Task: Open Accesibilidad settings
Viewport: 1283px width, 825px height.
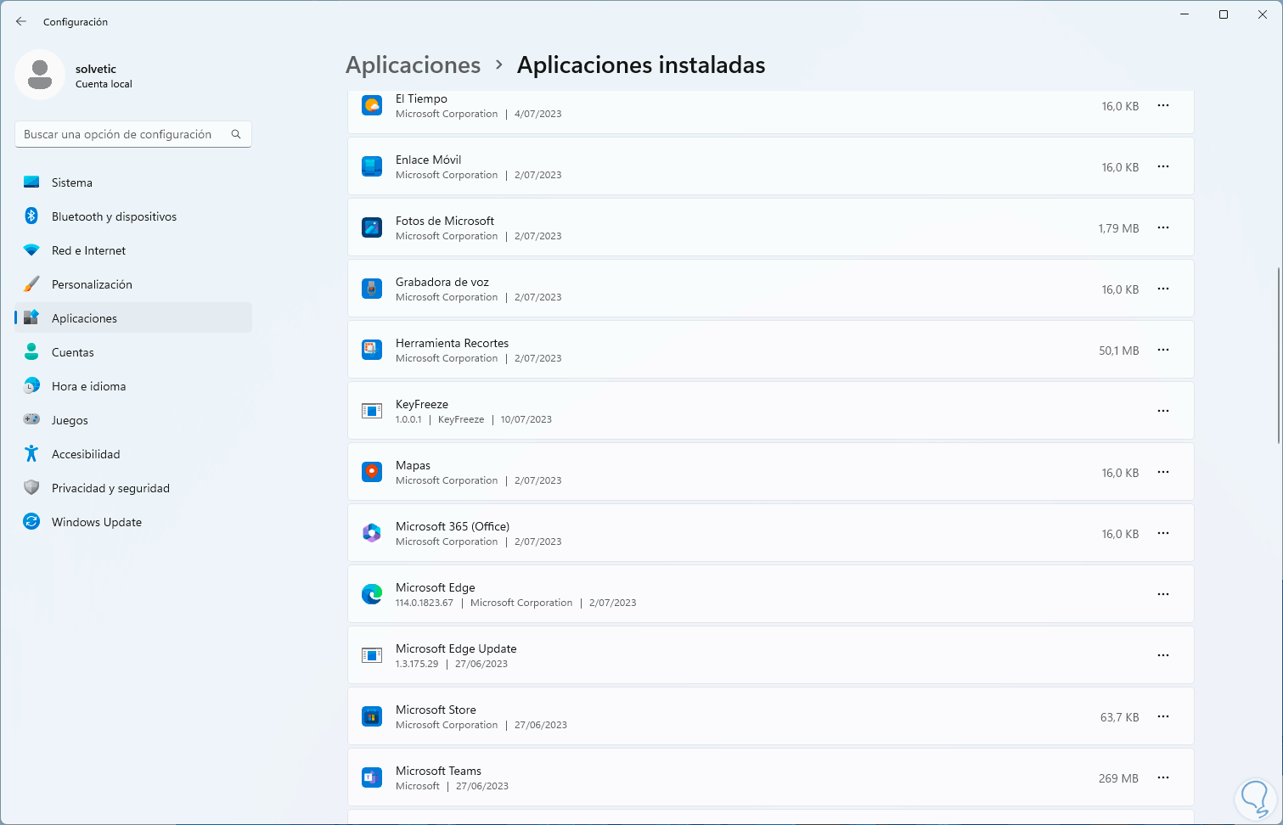Action: pos(133,454)
